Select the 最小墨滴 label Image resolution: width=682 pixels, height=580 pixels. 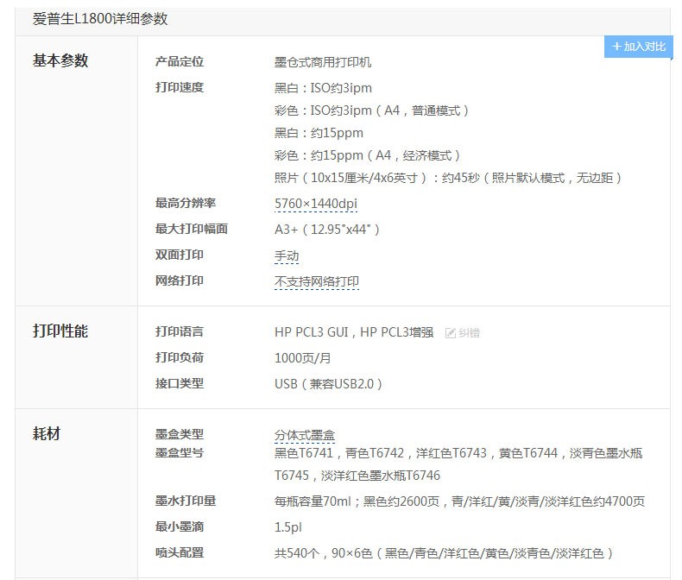pyautogui.click(x=180, y=527)
